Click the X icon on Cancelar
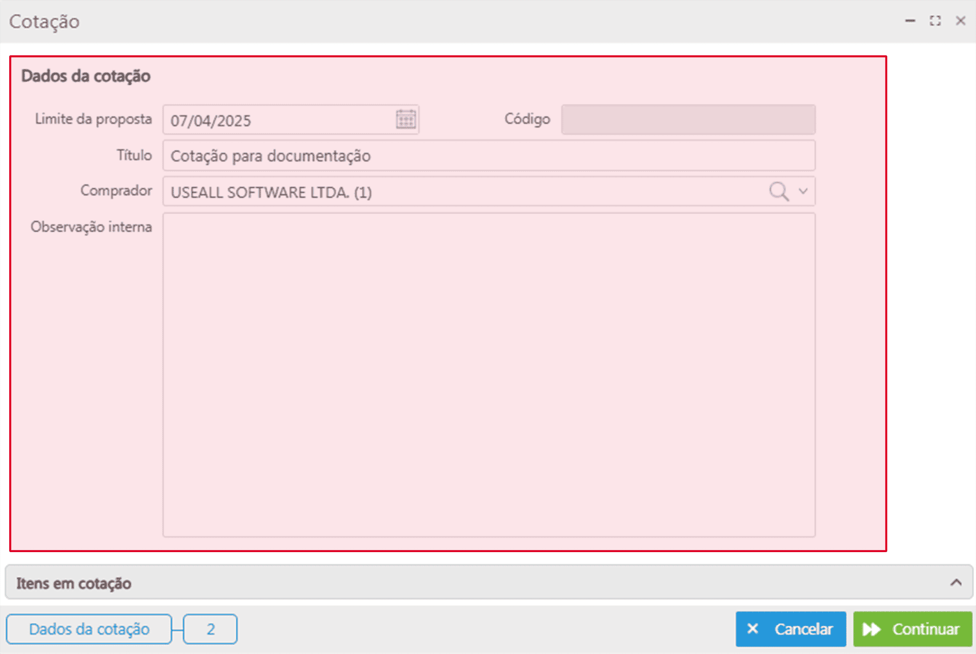This screenshot has width=976, height=654. point(752,629)
